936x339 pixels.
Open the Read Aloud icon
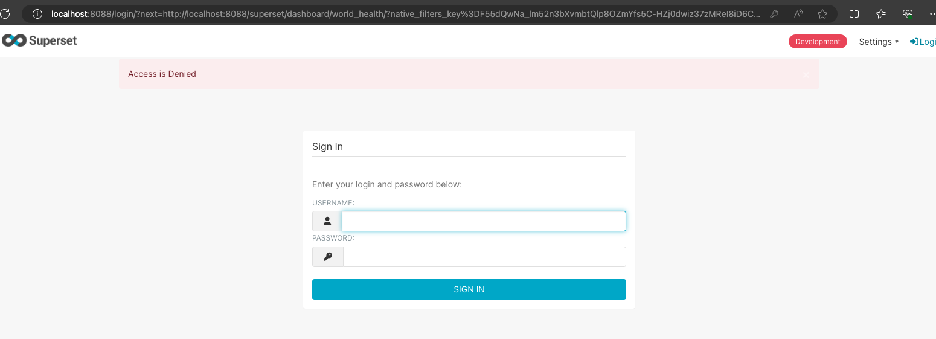pos(798,13)
